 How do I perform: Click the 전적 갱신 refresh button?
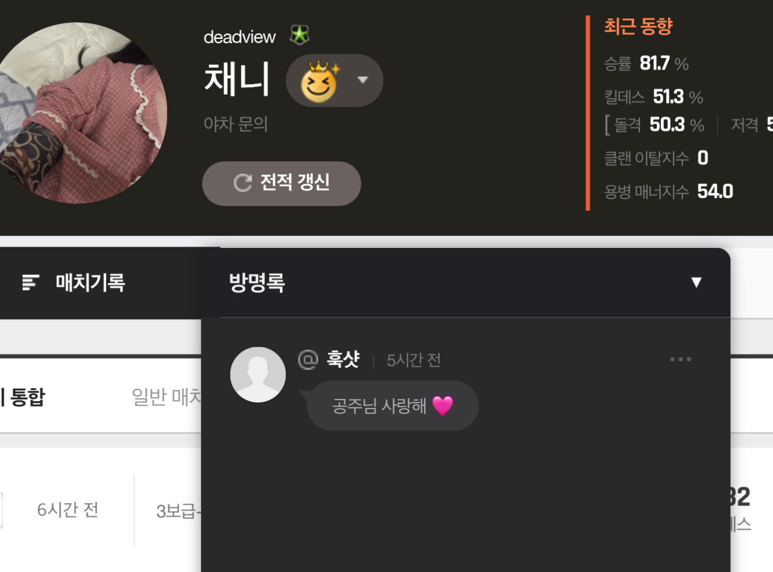pos(282,183)
